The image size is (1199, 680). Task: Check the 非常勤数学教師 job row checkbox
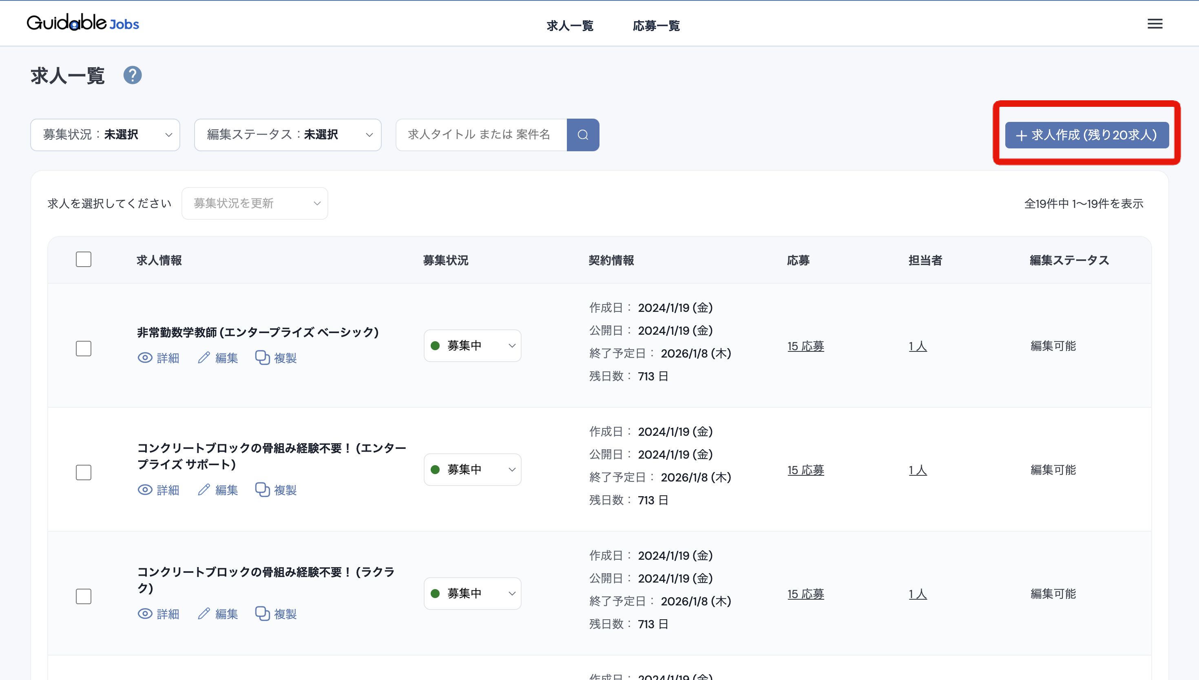(84, 349)
